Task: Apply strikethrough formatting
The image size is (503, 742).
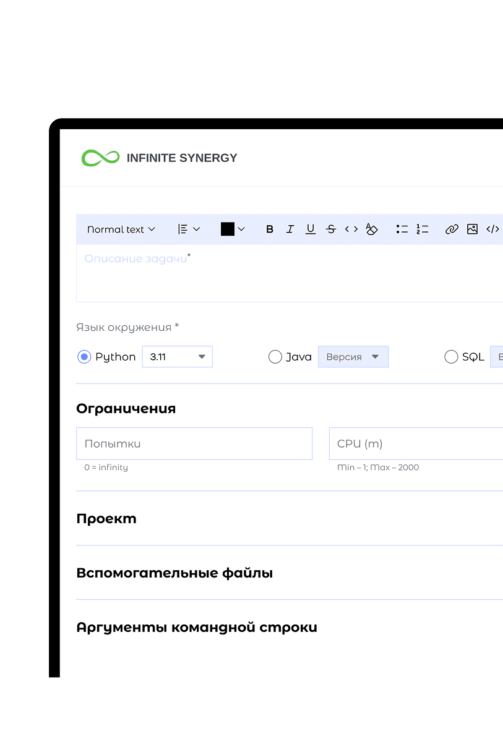Action: point(331,229)
